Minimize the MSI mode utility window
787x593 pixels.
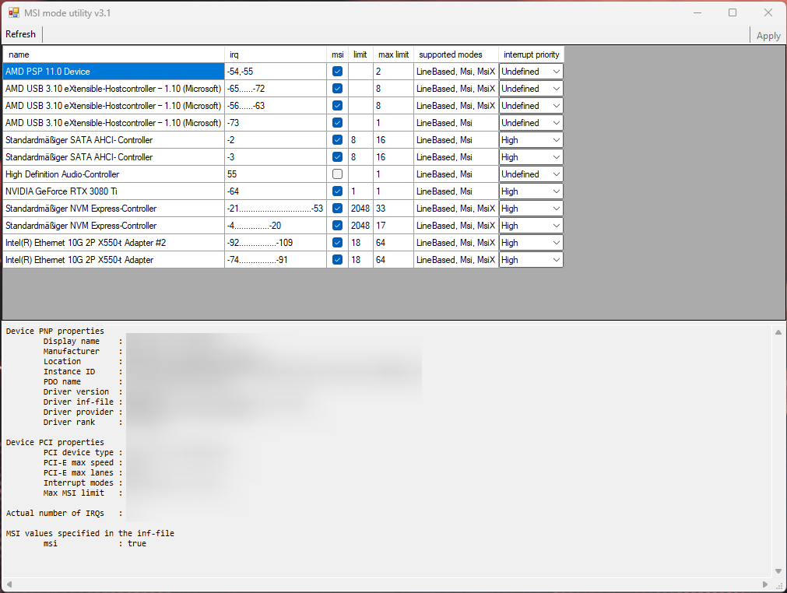(x=697, y=12)
